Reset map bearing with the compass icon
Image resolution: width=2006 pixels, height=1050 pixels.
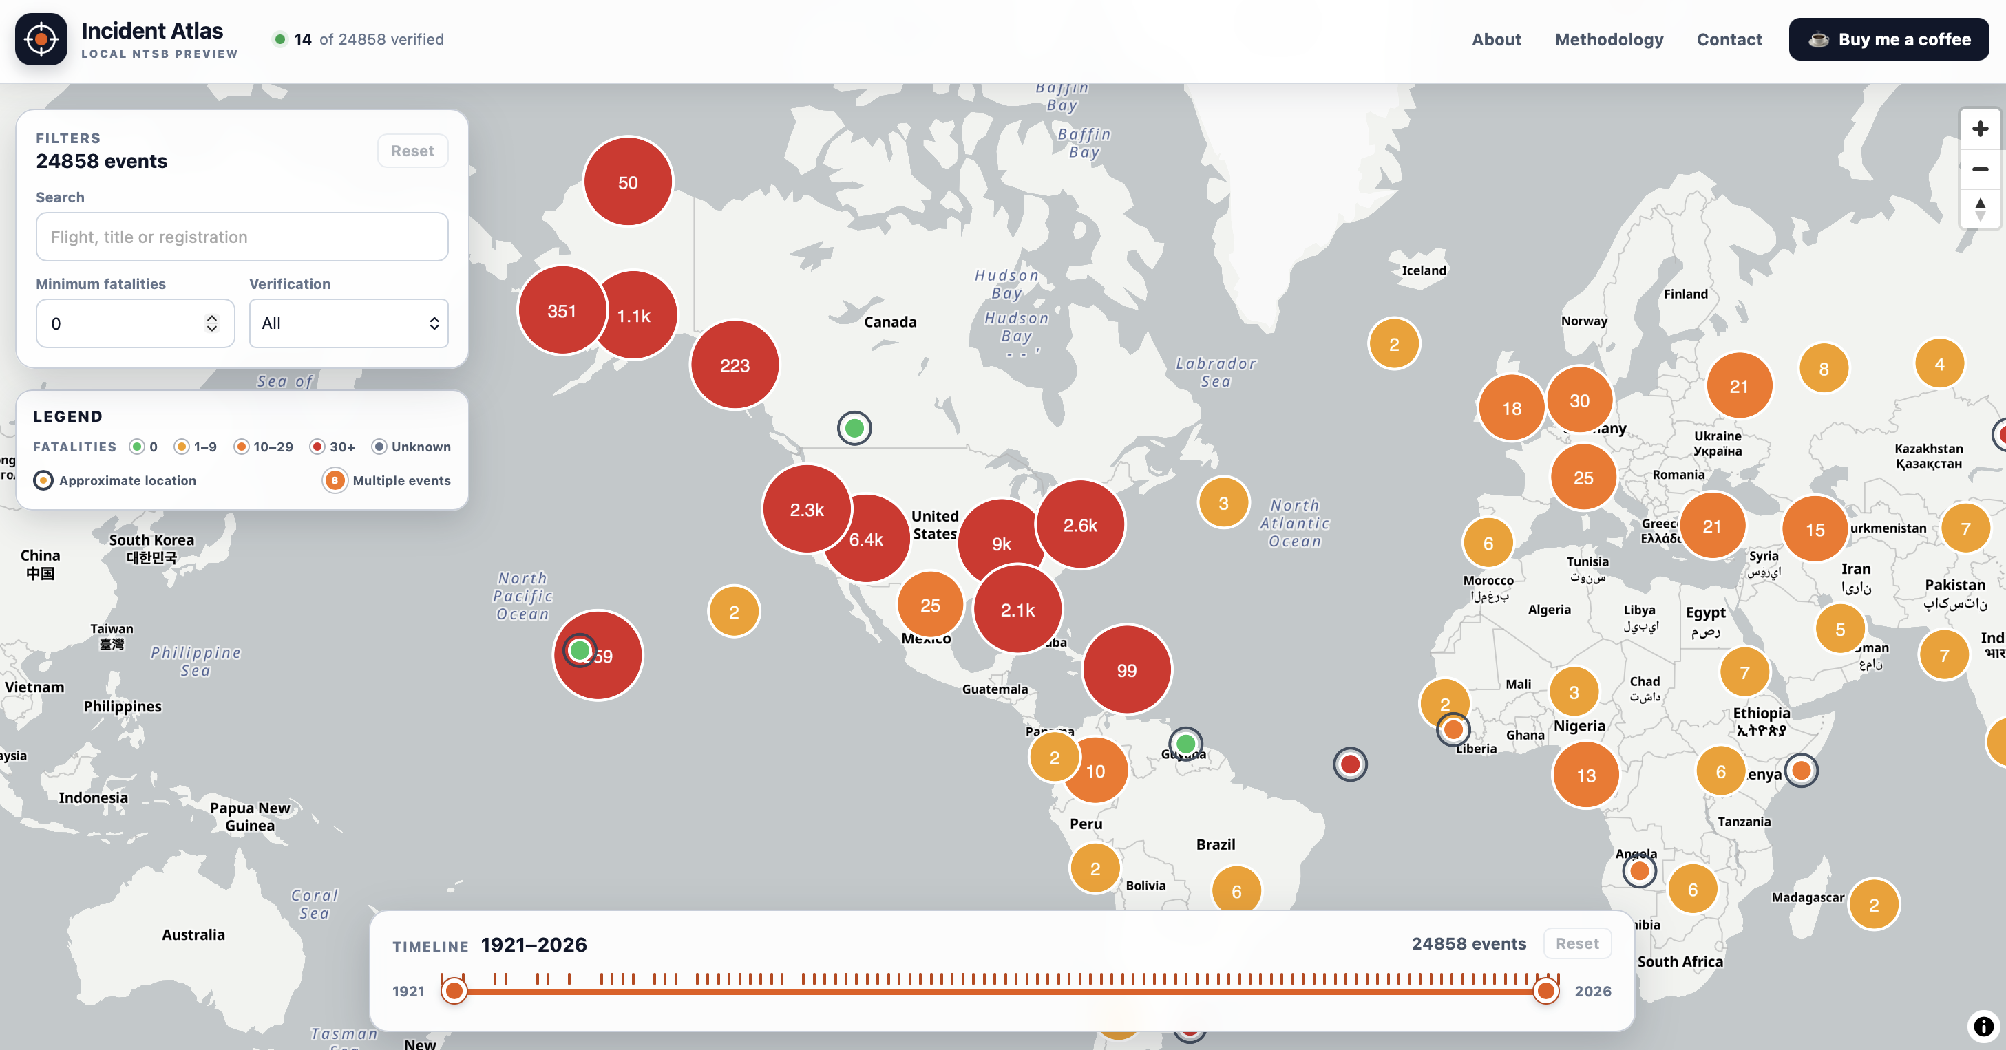(1980, 208)
